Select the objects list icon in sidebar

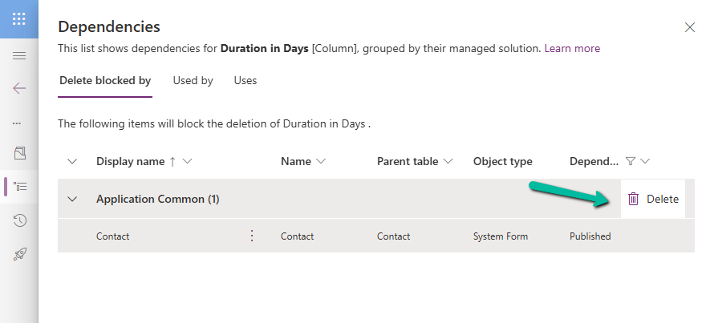(x=21, y=186)
